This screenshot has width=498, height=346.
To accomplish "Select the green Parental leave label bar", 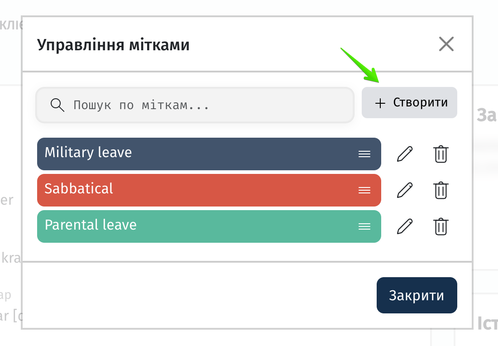I will (209, 226).
